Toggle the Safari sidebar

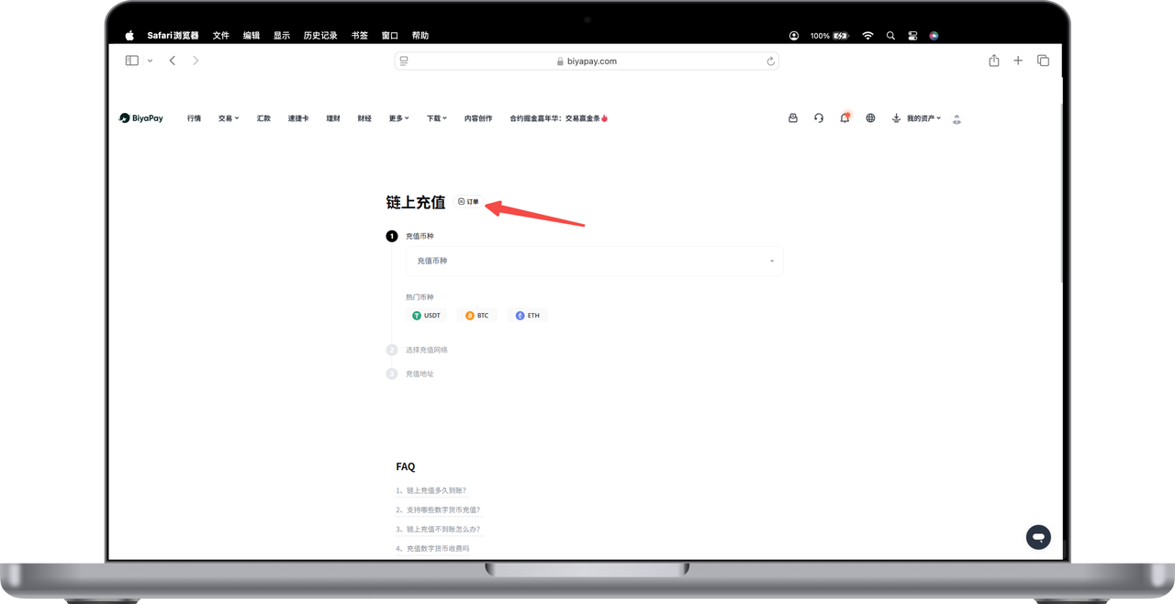pos(132,61)
